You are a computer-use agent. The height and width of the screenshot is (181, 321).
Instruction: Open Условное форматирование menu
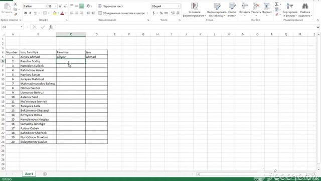tap(194, 10)
